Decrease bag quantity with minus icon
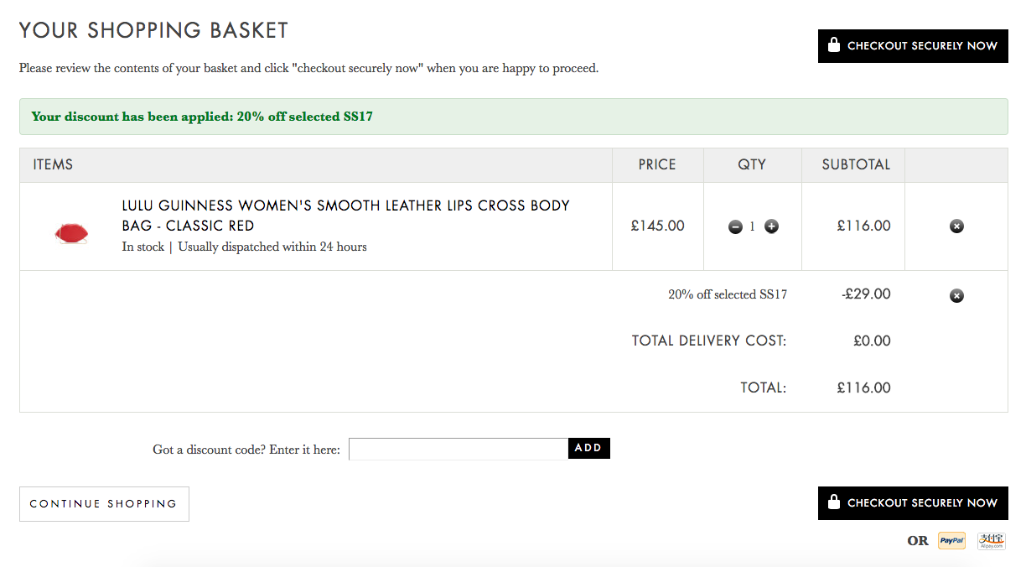 coord(735,226)
